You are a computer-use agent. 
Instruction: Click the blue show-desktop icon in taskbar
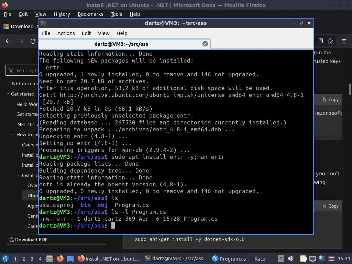pos(70,258)
